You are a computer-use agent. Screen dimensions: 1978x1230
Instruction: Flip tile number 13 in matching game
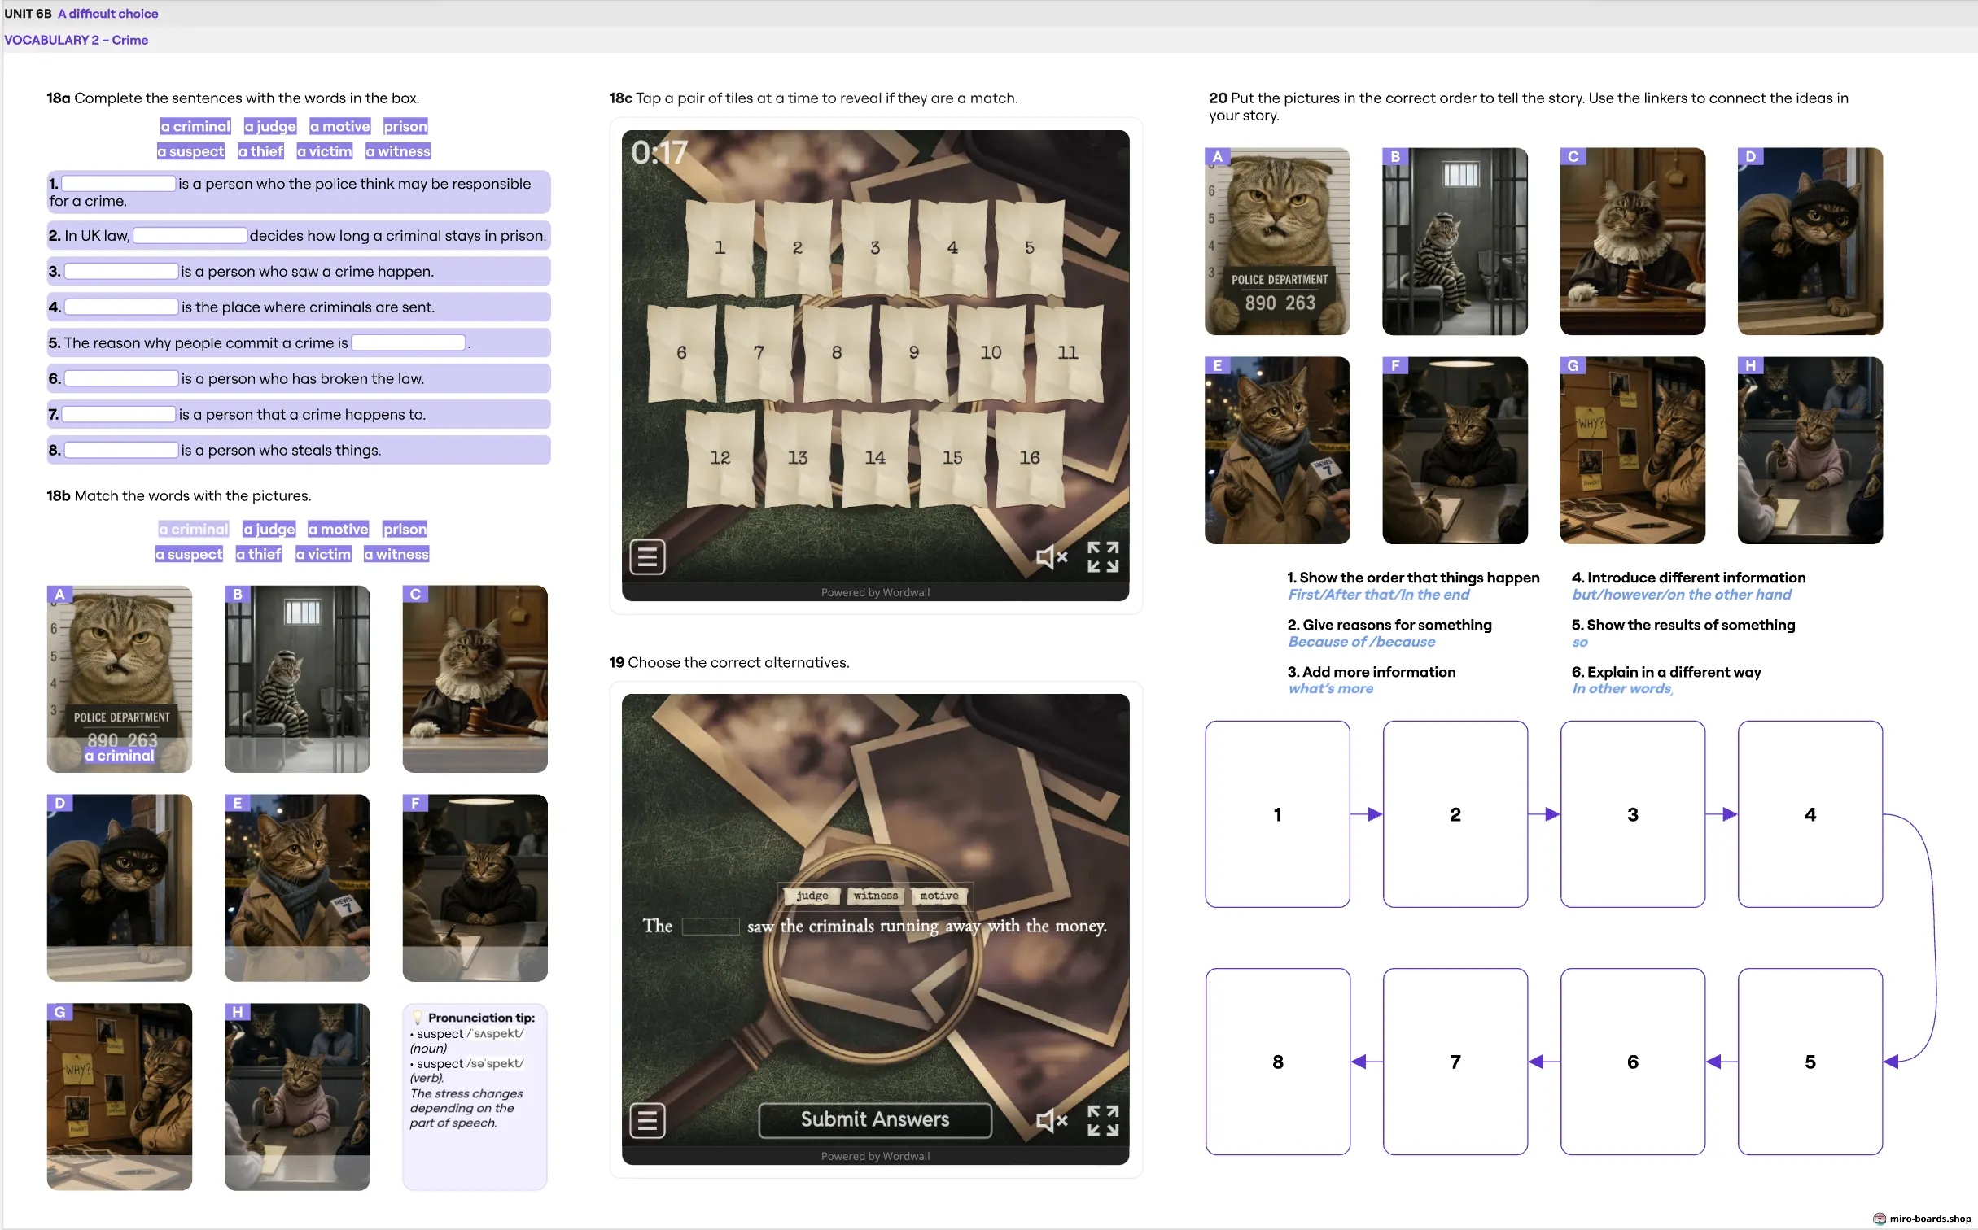click(798, 457)
